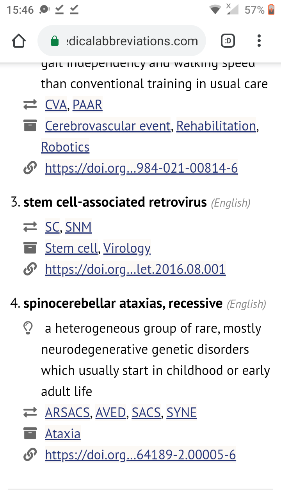Screen dimensions: 281x500
Task: Open the Robotics category link
Action: click(x=65, y=147)
